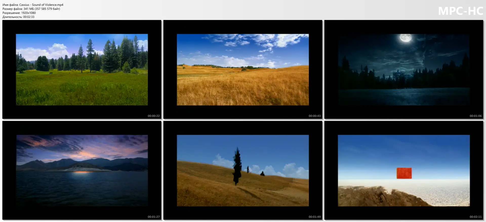Open the golden grass field thumbnail at 00:00:43
Image resolution: width=486 pixels, height=222 pixels.
pyautogui.click(x=243, y=69)
